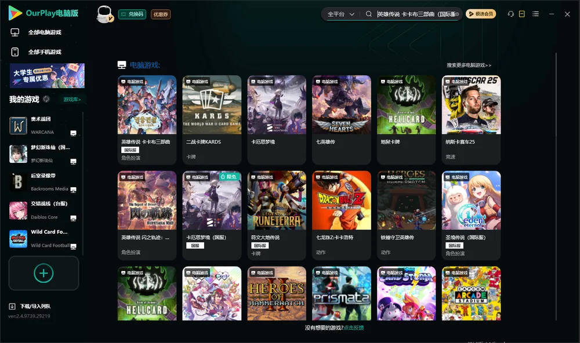The image size is (580, 343).
Task: Open the 二战卡牌KARDS game card
Action: click(x=212, y=120)
